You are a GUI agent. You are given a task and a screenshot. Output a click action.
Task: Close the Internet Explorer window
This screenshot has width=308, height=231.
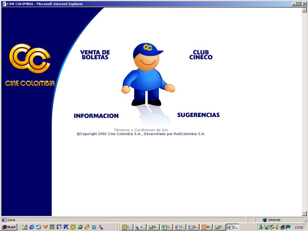point(304,4)
